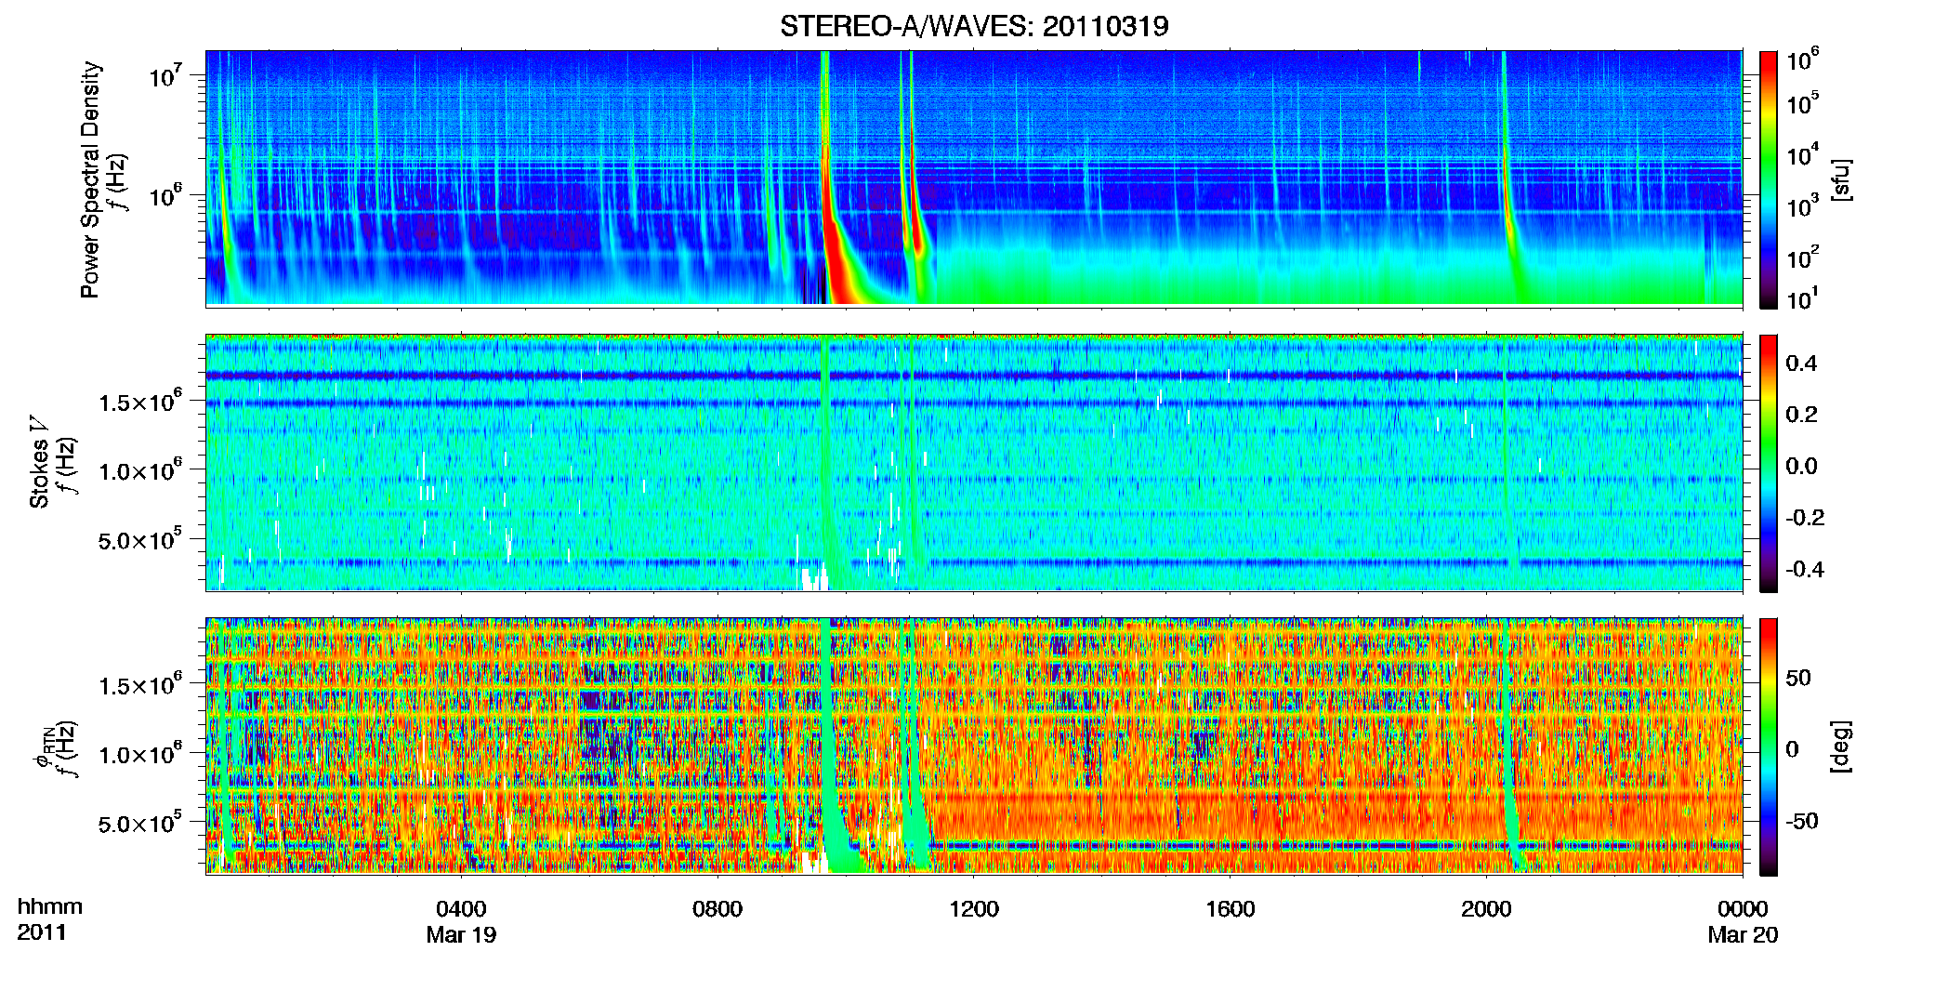
Task: Click the power spectral density color bar
Action: 1769,179
